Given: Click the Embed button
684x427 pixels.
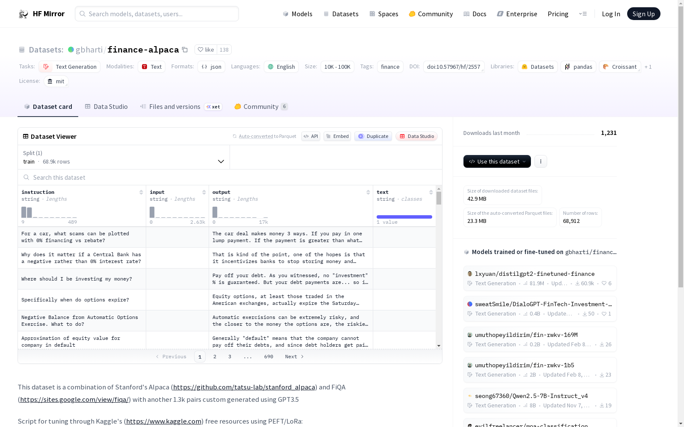Looking at the screenshot, I should (x=337, y=136).
